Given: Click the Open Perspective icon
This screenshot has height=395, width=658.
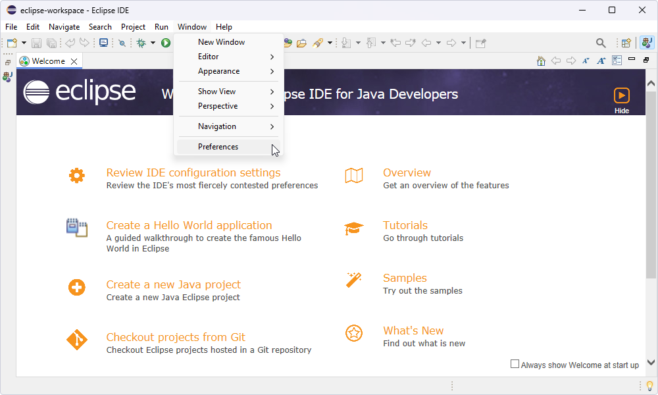Looking at the screenshot, I should tap(626, 43).
